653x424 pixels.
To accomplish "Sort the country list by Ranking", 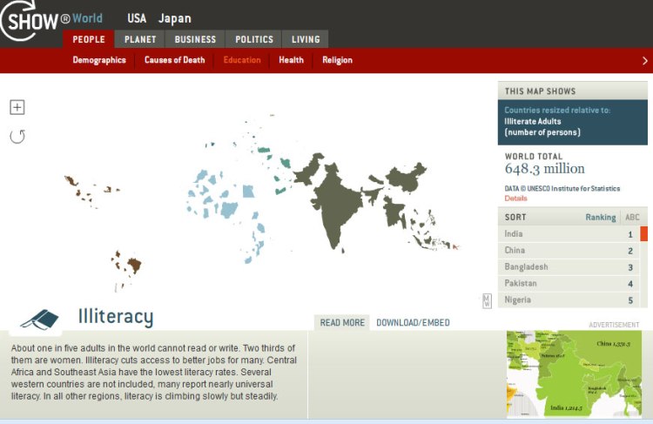I will (x=600, y=217).
